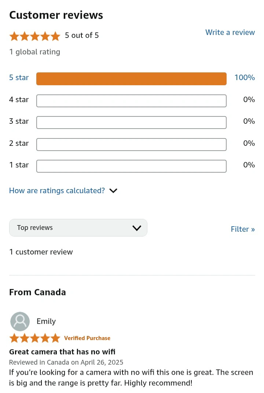Click Emily's profile avatar icon
264x393 pixels.
[20, 321]
